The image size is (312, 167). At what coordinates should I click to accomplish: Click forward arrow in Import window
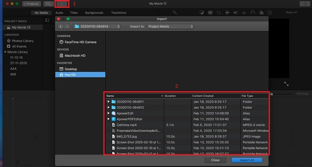[67, 26]
